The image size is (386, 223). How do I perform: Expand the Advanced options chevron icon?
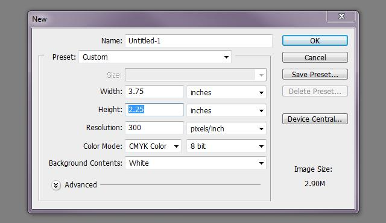click(x=56, y=185)
